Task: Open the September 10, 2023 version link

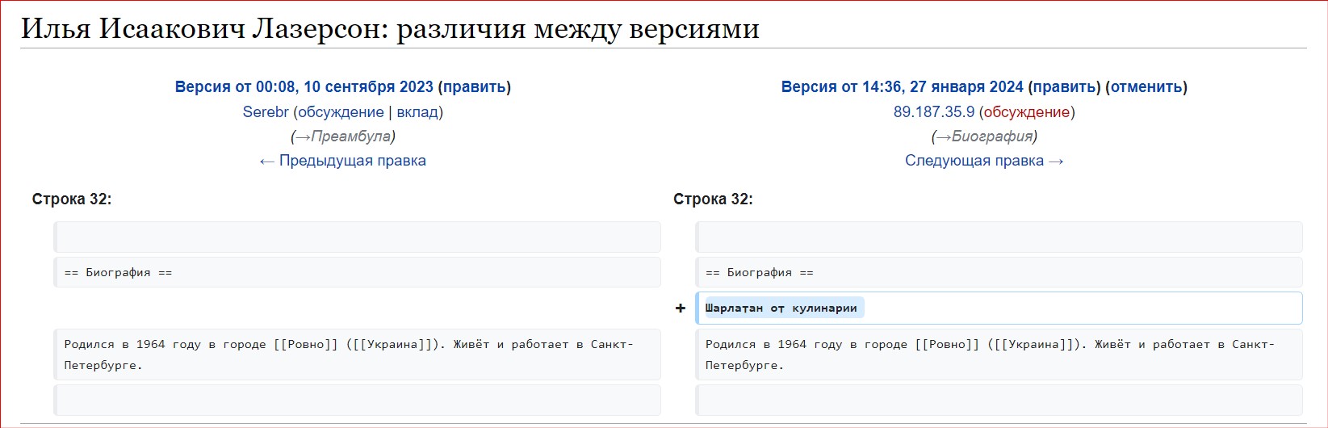Action: [x=304, y=87]
